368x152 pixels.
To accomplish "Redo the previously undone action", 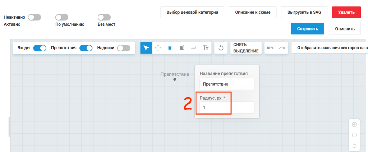I will click(282, 48).
